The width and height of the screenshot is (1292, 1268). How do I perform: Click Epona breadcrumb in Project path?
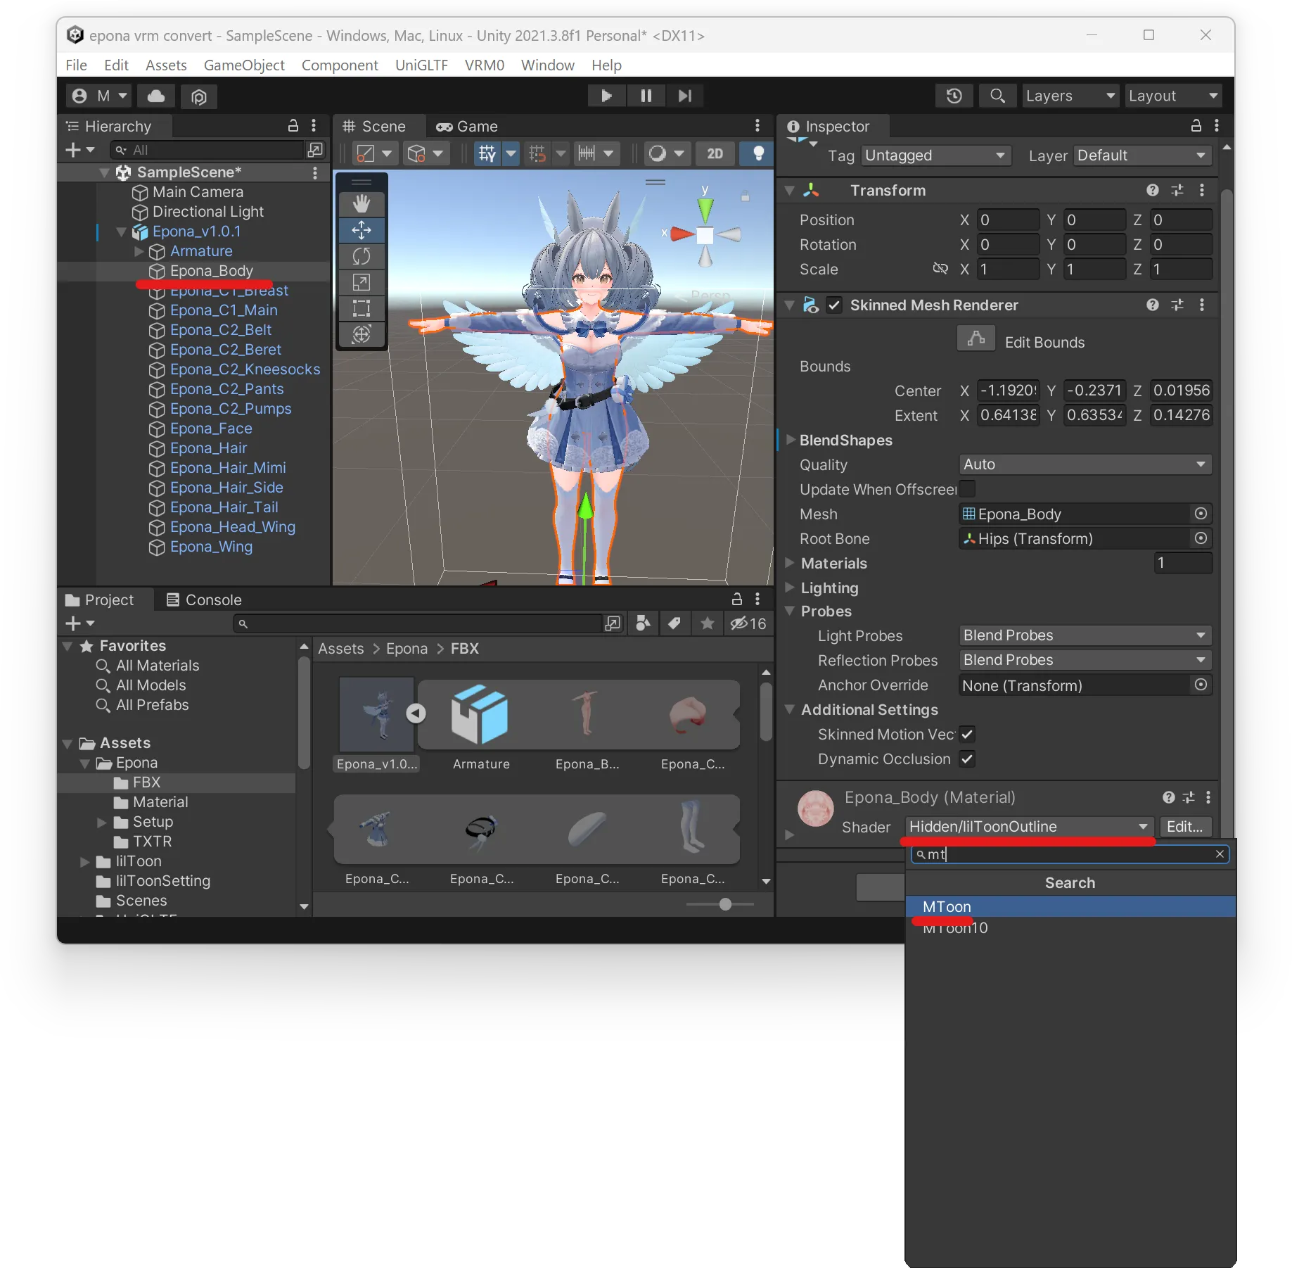point(407,649)
